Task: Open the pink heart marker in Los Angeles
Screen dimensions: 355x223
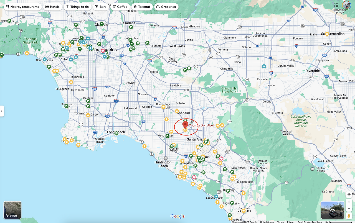Action: tap(103, 51)
